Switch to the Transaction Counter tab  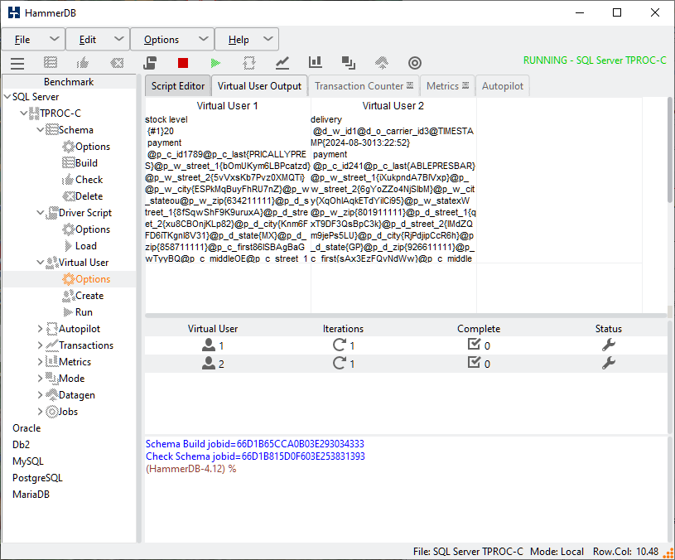click(364, 86)
